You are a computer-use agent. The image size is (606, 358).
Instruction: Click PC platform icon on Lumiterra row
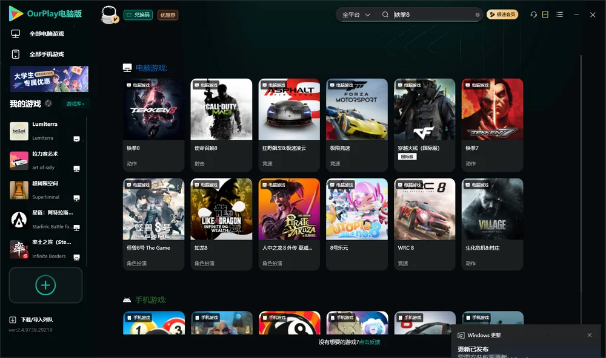click(x=76, y=139)
